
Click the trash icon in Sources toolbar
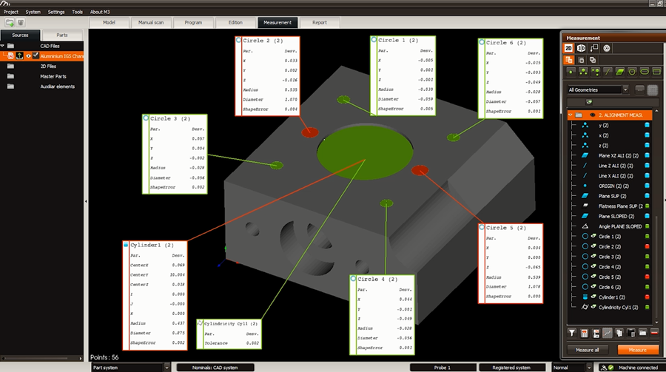click(21, 24)
